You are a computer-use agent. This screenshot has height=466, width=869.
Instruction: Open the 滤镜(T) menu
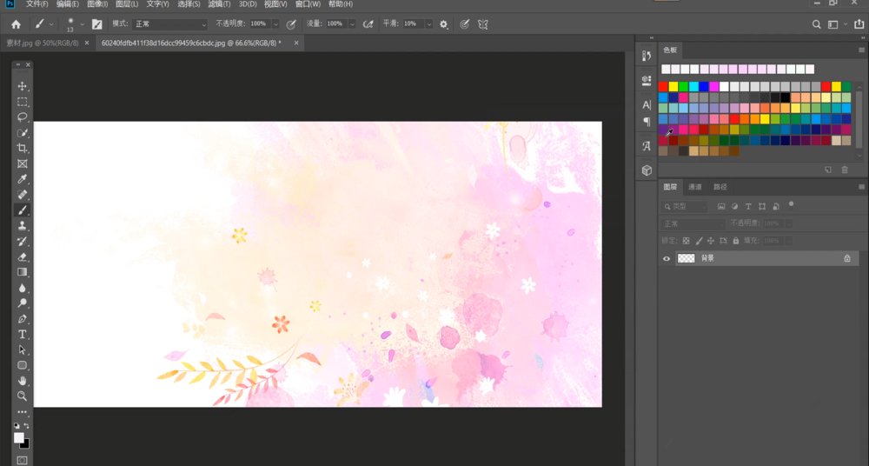219,4
